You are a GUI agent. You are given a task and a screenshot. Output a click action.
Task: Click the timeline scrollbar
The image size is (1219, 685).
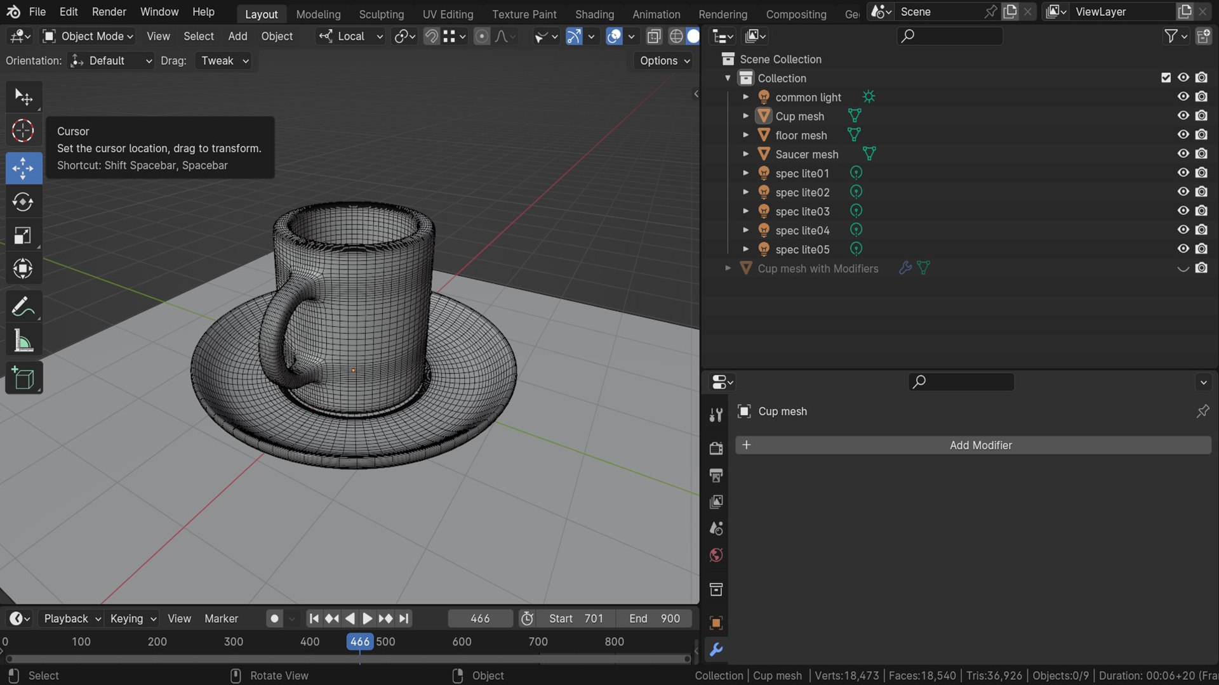coord(348,659)
